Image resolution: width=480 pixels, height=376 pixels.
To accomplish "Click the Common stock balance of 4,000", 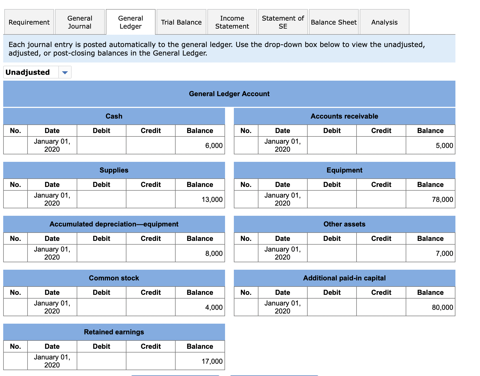I will (x=200, y=307).
